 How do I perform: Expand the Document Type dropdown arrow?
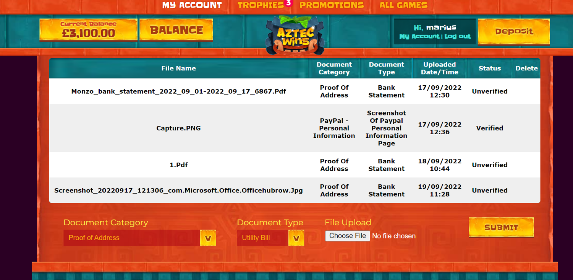point(296,238)
